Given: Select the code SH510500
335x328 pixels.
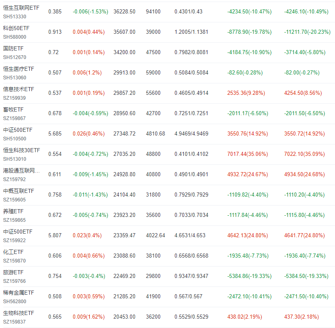Looking at the screenshot, I should pyautogui.click(x=15, y=139).
